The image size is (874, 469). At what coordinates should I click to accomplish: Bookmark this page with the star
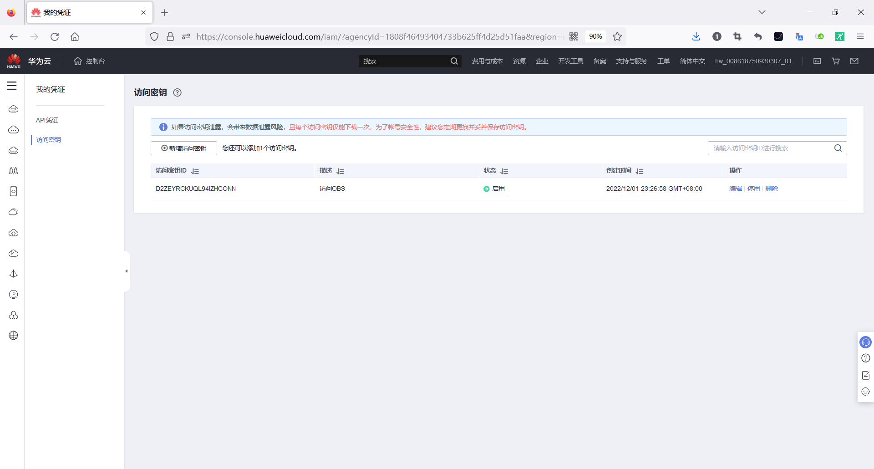[x=617, y=36]
